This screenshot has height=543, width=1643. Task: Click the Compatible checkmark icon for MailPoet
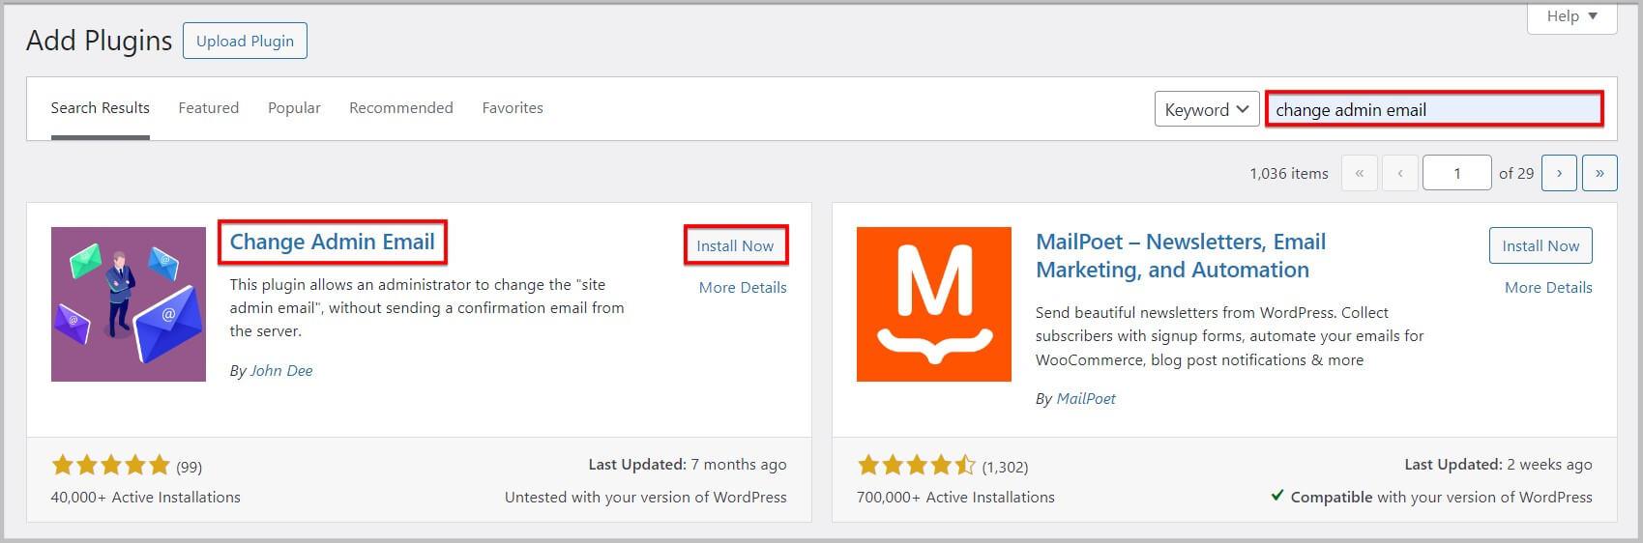click(1276, 497)
